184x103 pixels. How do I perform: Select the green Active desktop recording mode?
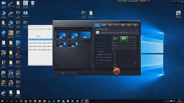tap(124, 39)
